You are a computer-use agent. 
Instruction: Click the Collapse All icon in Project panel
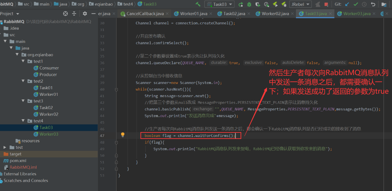(74, 14)
